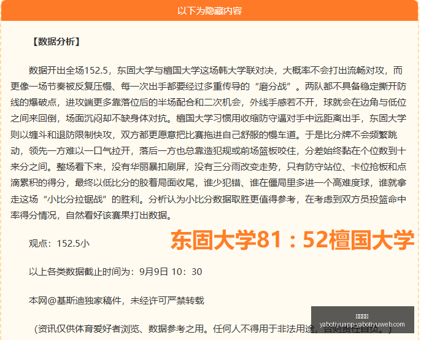Click the disclaimer line starting (资讯仅供体育爱好者浏览
Image resolution: width=421 pixels, height=340 pixels.
[x=214, y=329]
